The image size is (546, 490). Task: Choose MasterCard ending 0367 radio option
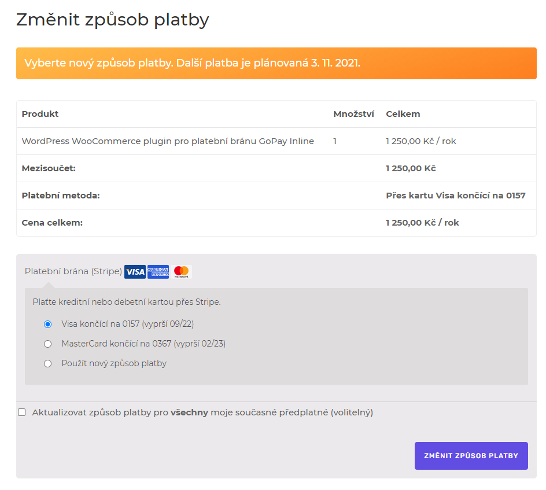47,344
